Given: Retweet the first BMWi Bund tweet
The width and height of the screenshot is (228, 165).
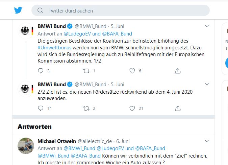Looking at the screenshot, I should tap(86, 71).
